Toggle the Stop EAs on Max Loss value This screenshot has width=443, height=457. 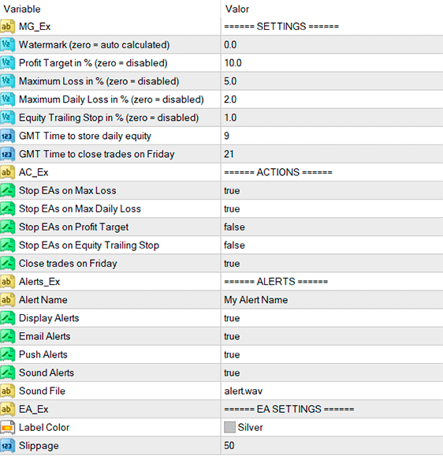(x=332, y=190)
